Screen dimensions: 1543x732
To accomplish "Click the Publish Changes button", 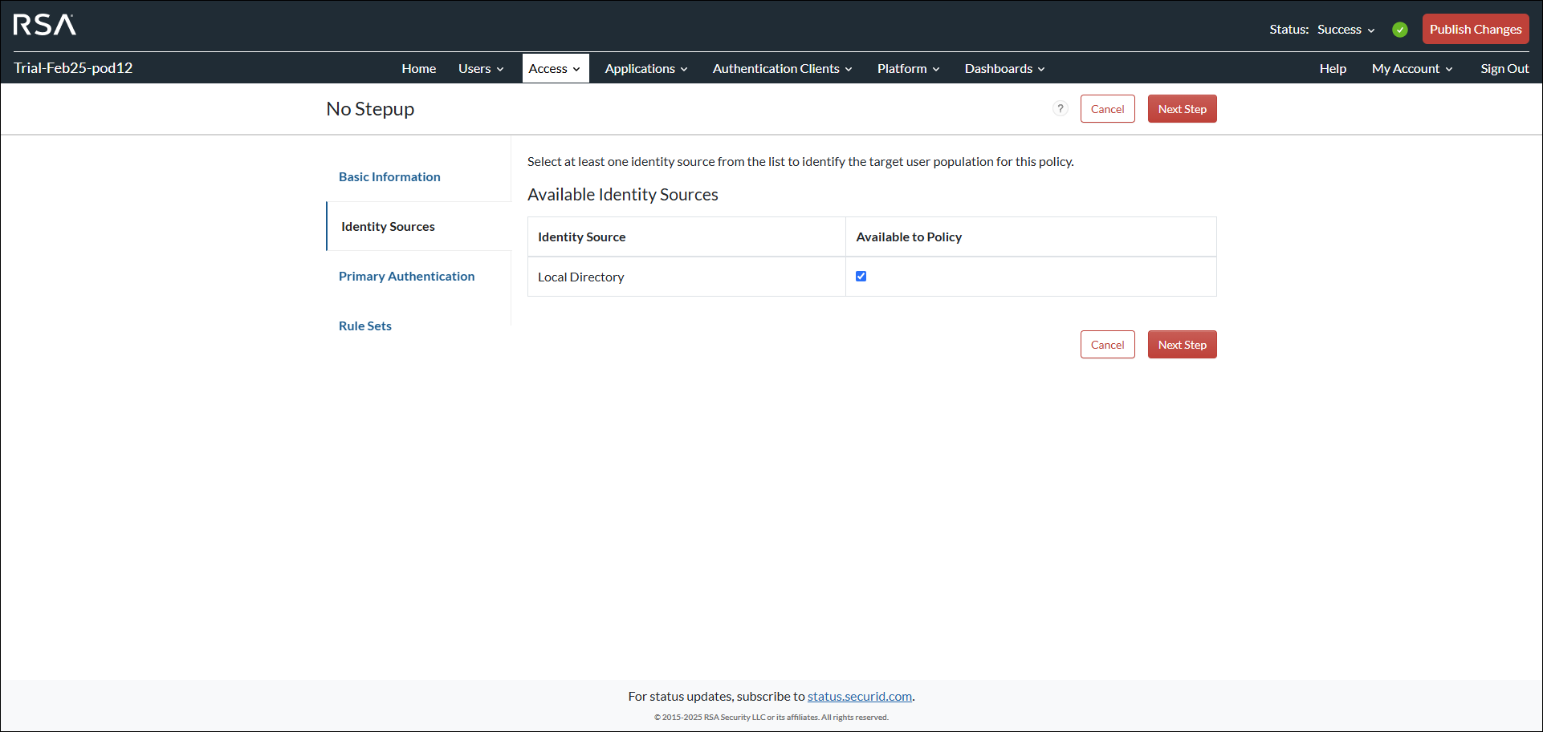I will [1475, 29].
